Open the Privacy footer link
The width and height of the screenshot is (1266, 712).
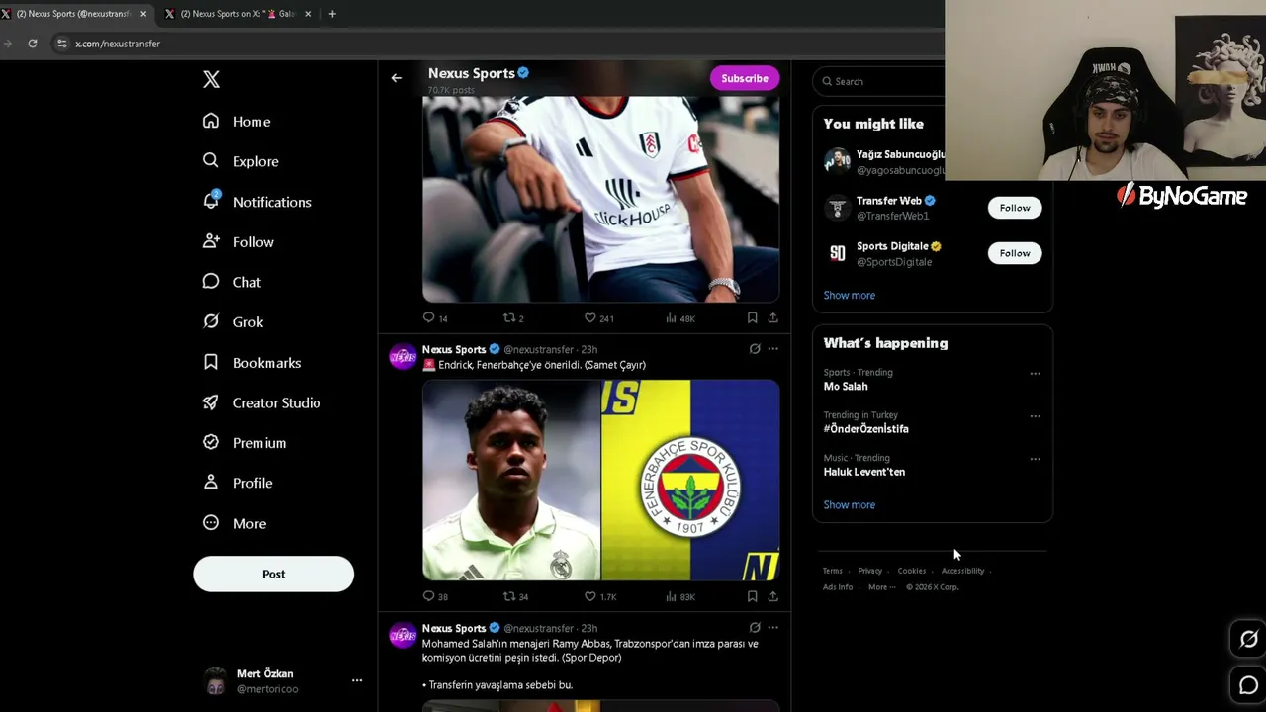[870, 571]
